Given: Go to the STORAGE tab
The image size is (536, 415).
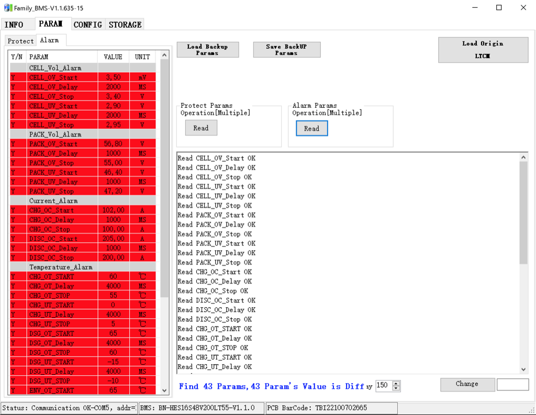Looking at the screenshot, I should point(125,25).
